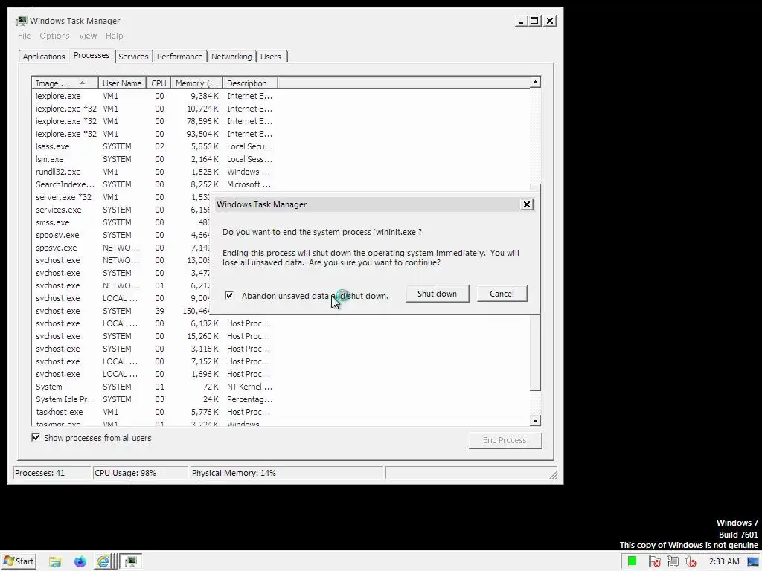Click the CPU Usage: 98% status panel
Image resolution: width=762 pixels, height=571 pixels.
pyautogui.click(x=140, y=473)
